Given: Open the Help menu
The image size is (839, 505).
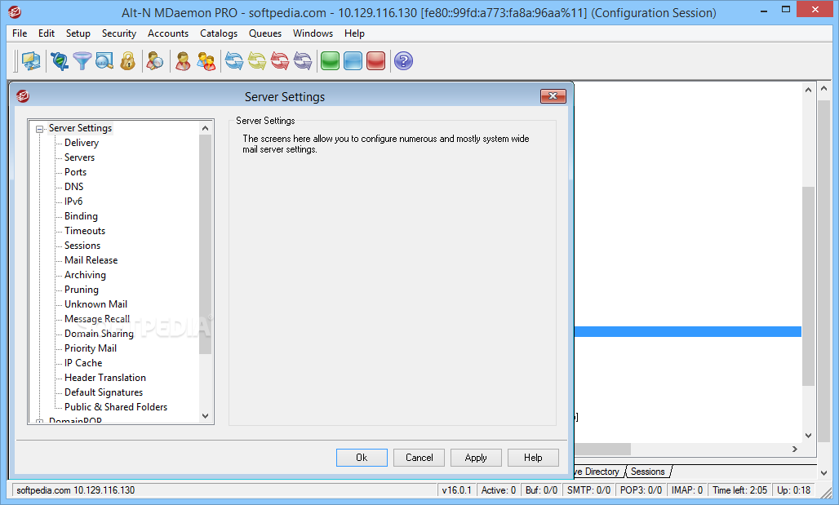Looking at the screenshot, I should [x=354, y=33].
